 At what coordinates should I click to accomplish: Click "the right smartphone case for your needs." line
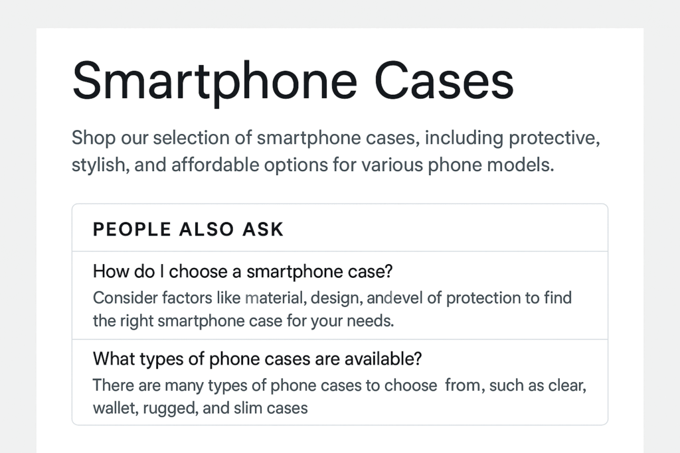(243, 321)
